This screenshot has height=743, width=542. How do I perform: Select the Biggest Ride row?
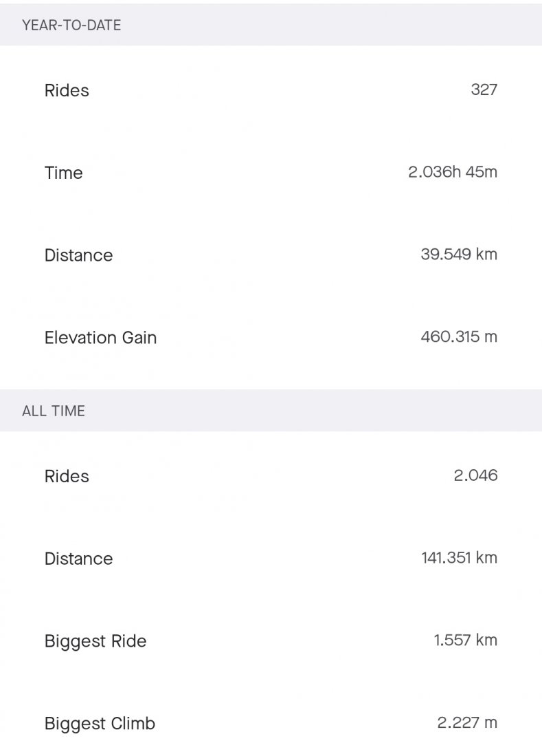pos(271,640)
